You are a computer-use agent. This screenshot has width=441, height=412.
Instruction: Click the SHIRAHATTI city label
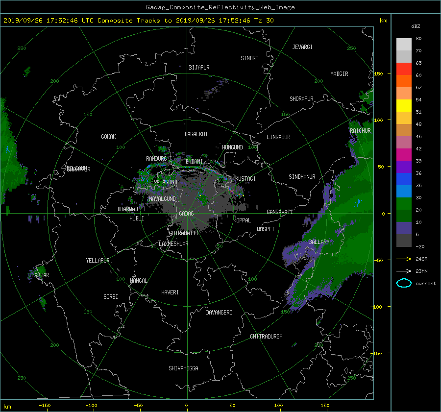click(184, 233)
